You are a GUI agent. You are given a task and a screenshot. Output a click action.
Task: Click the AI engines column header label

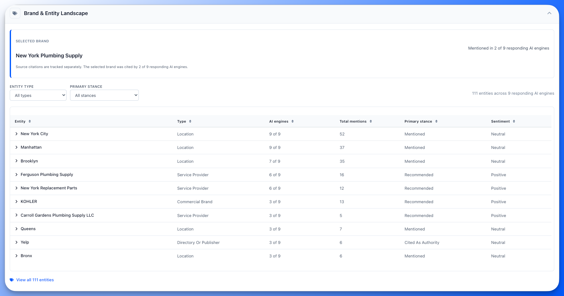(x=279, y=121)
